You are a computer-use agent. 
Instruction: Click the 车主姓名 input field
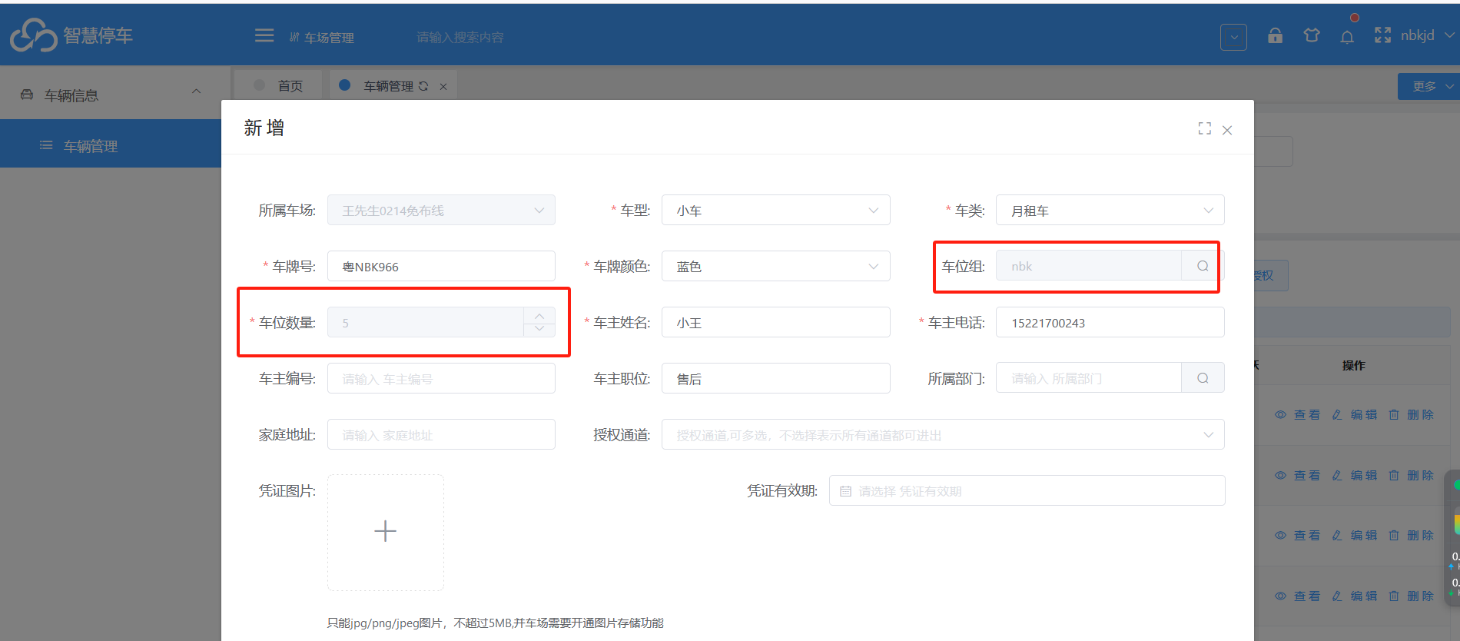776,322
